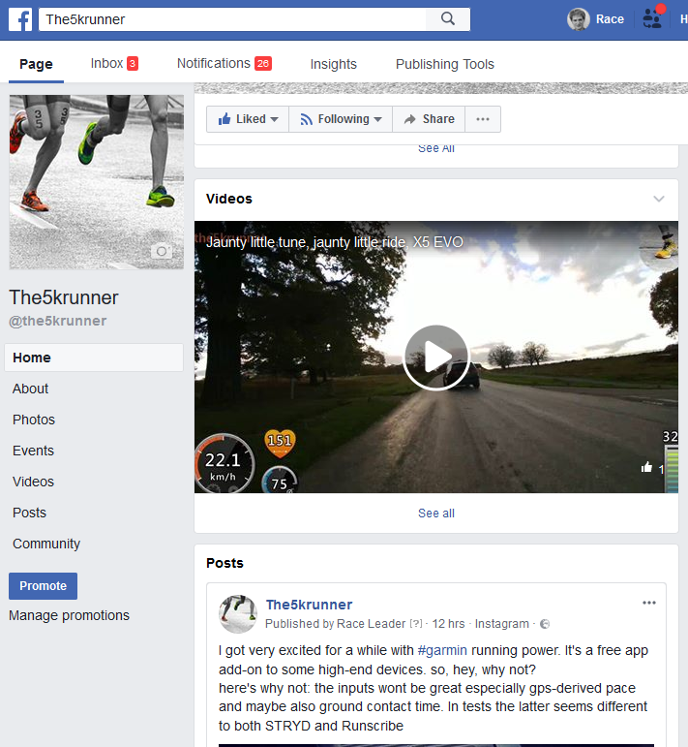Click The5krunner page title heading
The width and height of the screenshot is (688, 747).
pos(64,297)
